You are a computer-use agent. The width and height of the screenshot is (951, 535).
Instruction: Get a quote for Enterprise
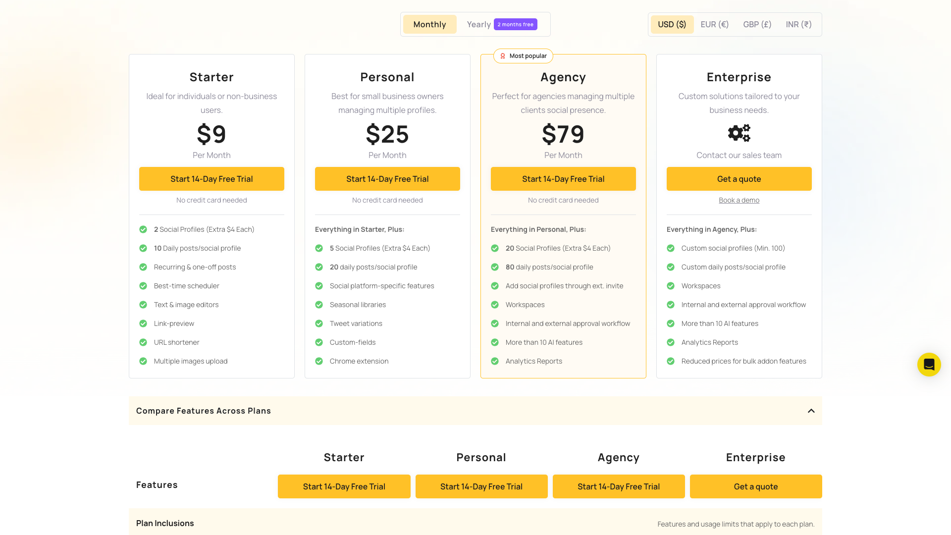pyautogui.click(x=739, y=179)
